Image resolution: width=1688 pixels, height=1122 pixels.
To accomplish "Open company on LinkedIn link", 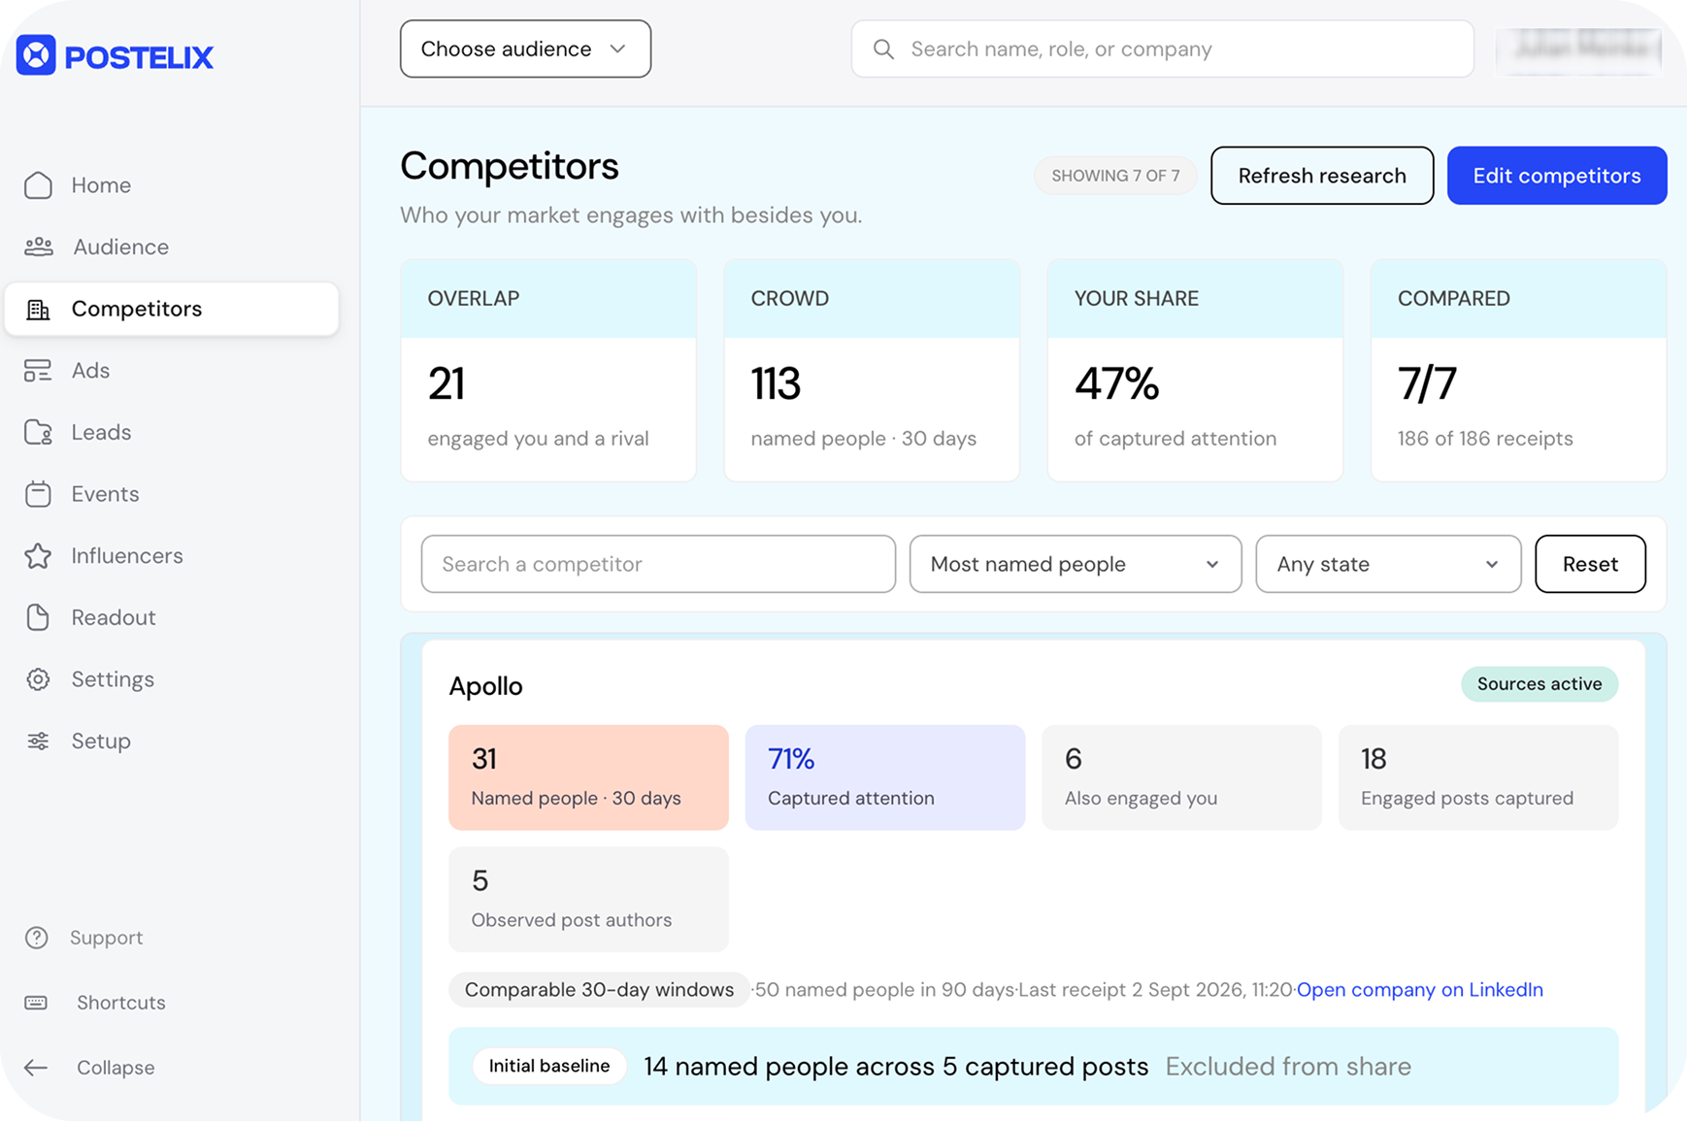I will point(1419,990).
